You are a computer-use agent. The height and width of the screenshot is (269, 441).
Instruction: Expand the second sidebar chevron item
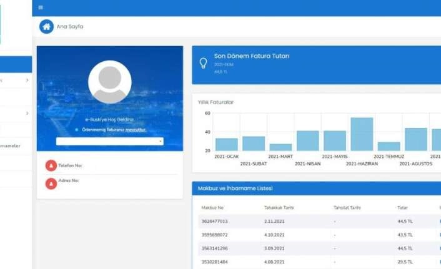[27, 113]
